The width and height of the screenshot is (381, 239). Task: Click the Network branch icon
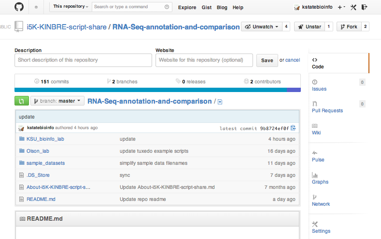[x=314, y=197]
